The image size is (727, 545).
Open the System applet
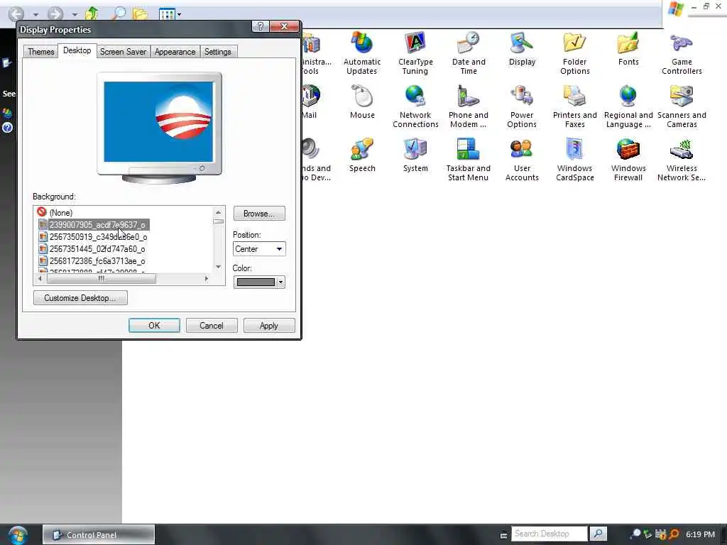(415, 155)
